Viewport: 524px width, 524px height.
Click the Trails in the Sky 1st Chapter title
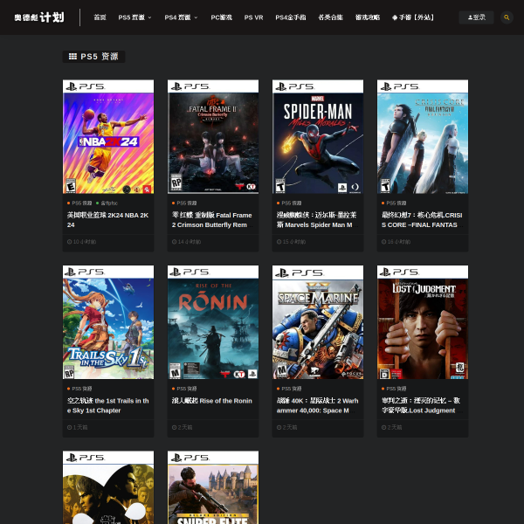[107, 405]
